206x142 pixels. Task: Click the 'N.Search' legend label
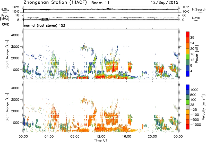[199, 9]
